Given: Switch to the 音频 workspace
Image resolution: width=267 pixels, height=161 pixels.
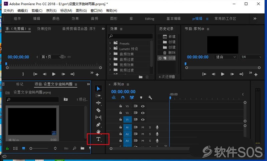Looking at the screenshot, I should point(94,19).
